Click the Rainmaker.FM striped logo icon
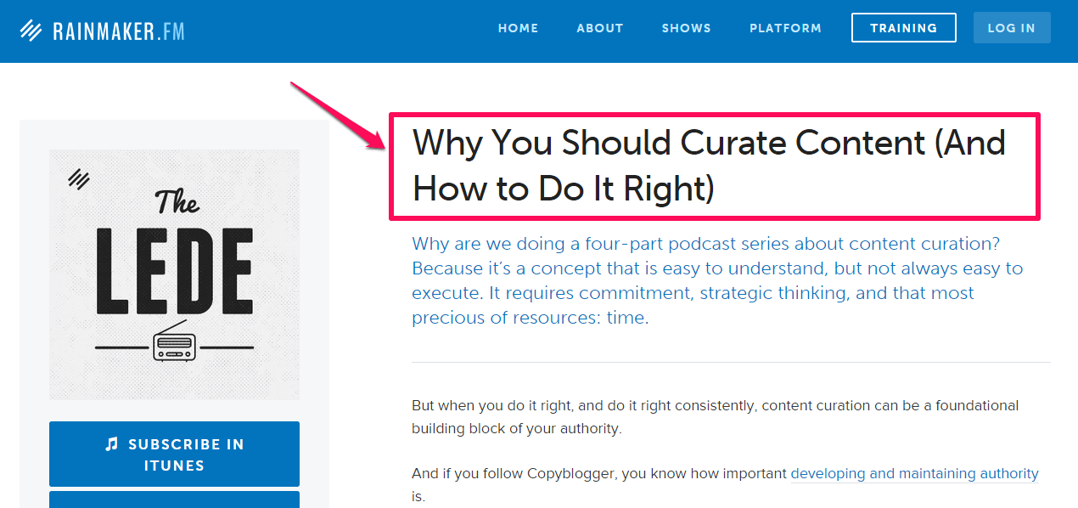The image size is (1078, 508). 31,31
